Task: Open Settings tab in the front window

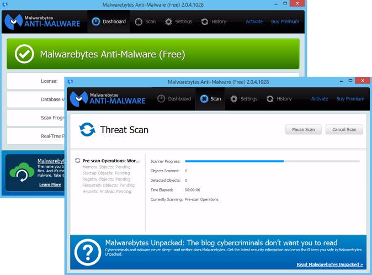Action: (x=244, y=99)
